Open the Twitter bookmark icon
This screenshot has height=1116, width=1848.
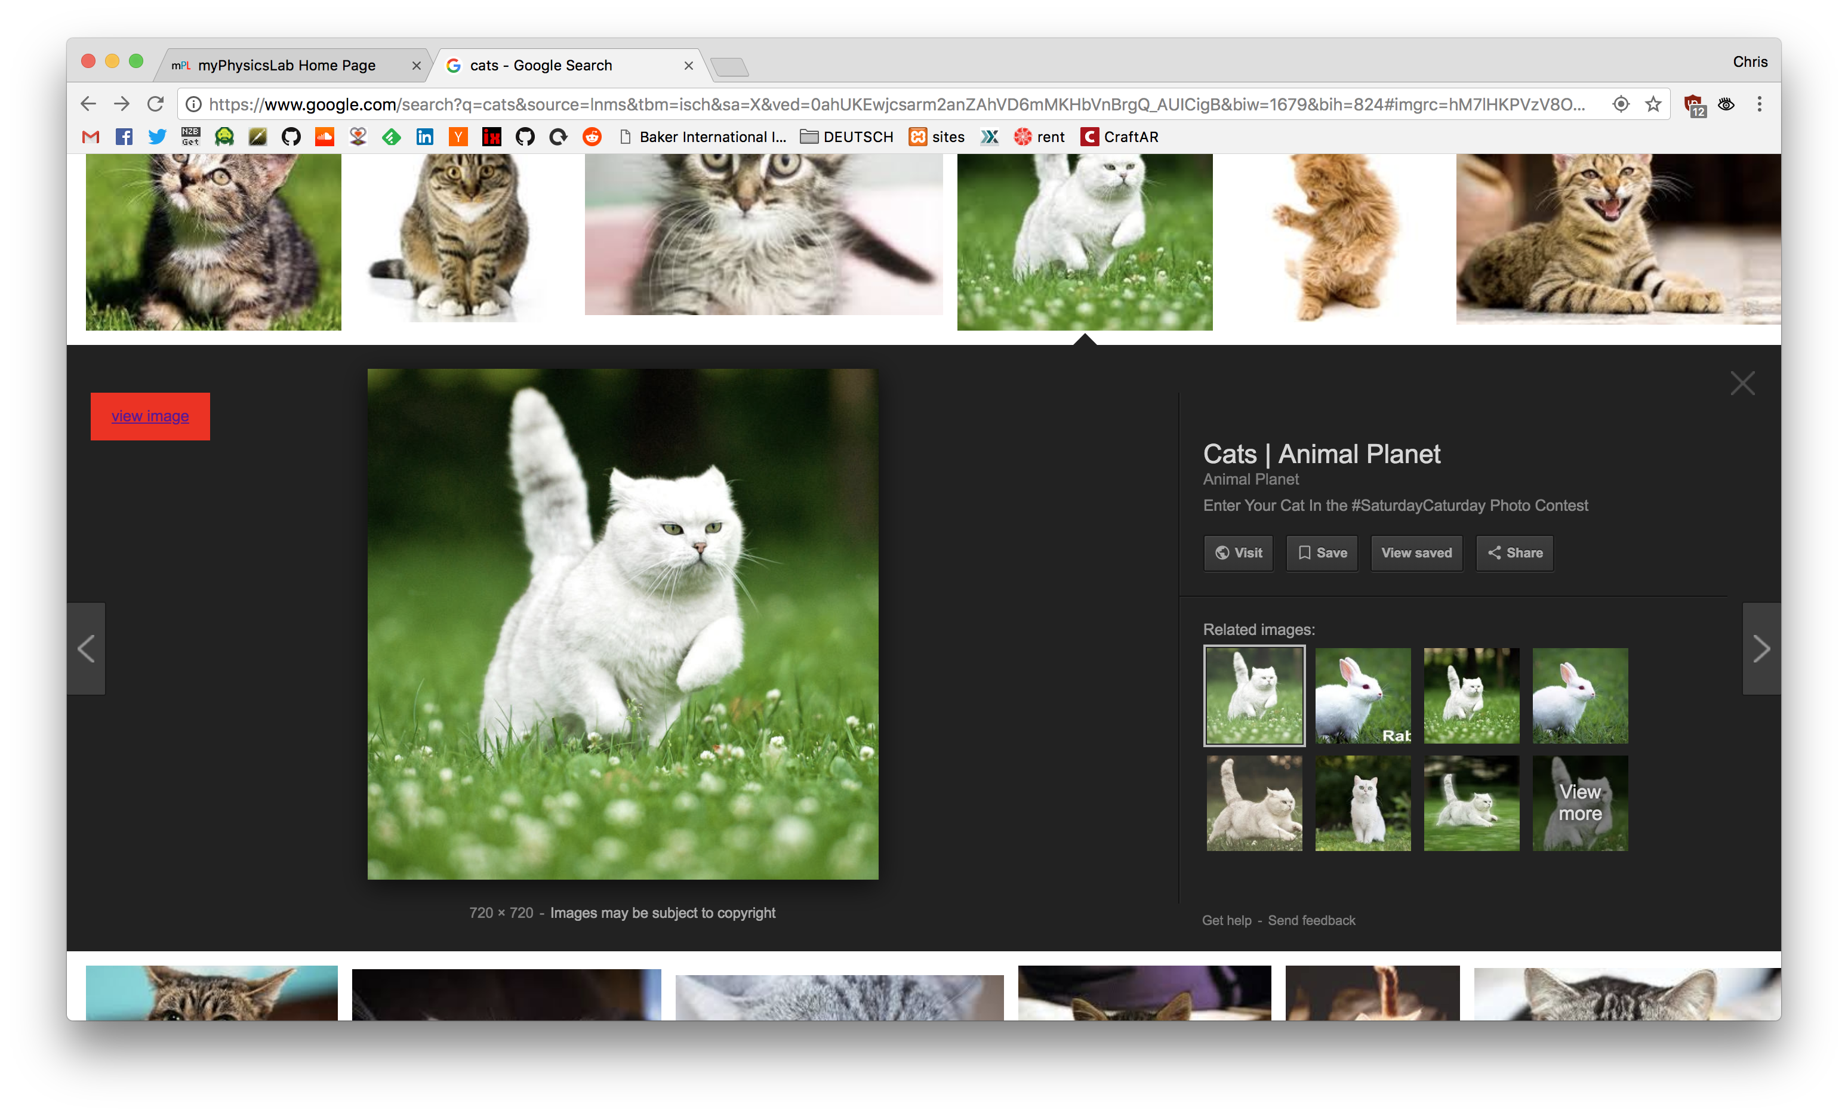pos(157,137)
